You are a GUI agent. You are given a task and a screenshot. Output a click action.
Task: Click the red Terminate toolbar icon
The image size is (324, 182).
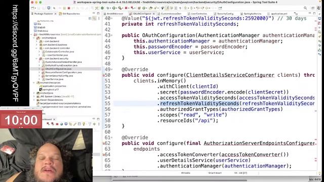[x=69, y=8]
